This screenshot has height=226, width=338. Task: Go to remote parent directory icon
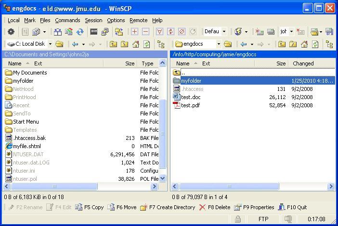tap(282, 44)
